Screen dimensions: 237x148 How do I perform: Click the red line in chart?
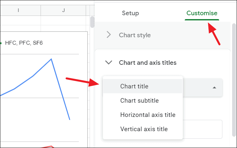click(x=49, y=147)
